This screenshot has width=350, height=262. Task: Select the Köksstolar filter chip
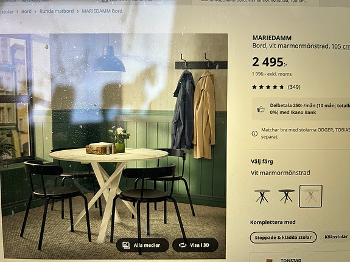point(336,237)
